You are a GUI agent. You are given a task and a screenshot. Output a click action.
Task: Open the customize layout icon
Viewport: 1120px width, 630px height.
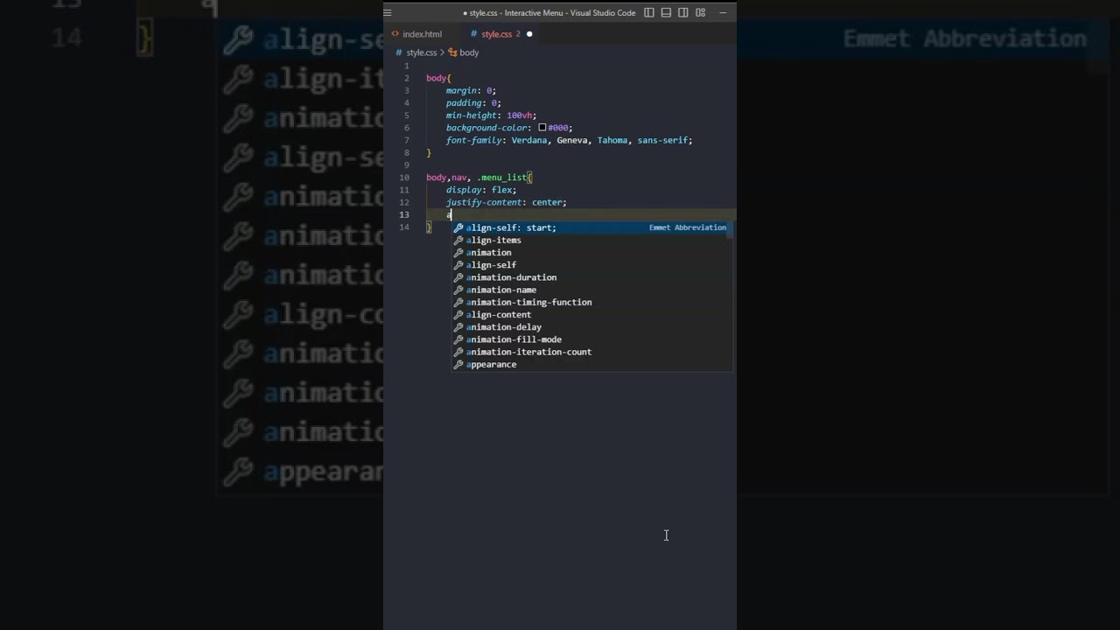[x=700, y=13]
